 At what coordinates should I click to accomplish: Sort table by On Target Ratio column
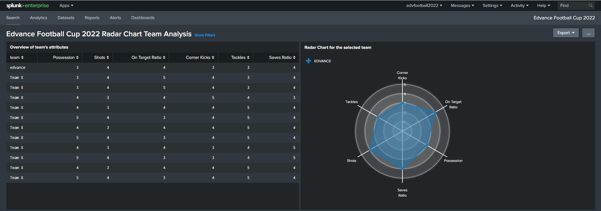(x=148, y=58)
